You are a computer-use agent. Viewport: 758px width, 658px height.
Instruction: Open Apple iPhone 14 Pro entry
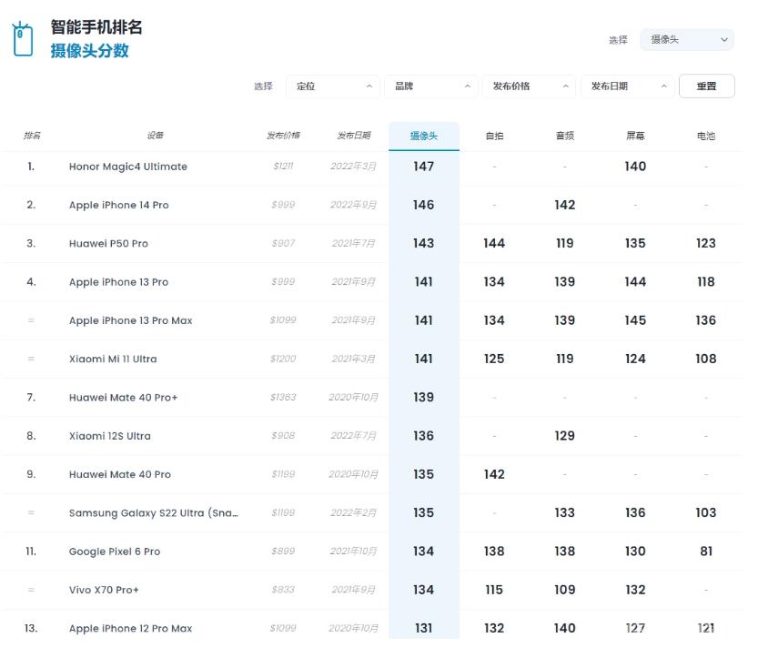pos(118,206)
